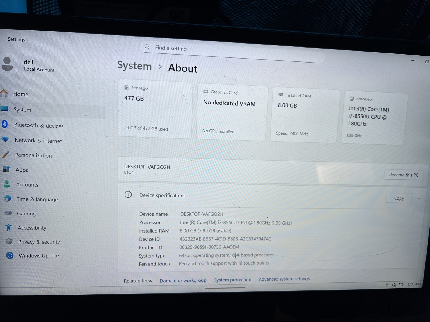The width and height of the screenshot is (430, 322).
Task: Open Advanced system settings link
Action: [284, 279]
